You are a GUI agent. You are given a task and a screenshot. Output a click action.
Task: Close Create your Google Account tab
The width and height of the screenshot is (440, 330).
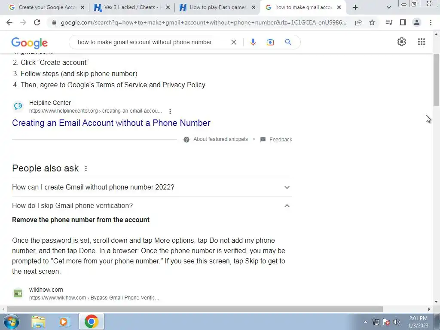(82, 7)
